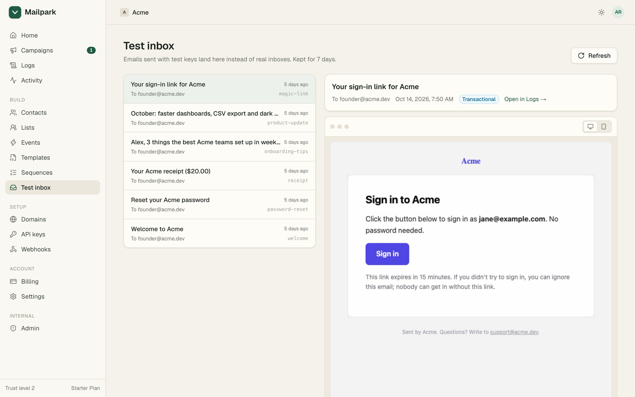Refresh the test inbox
This screenshot has width=635, height=397.
click(x=594, y=56)
